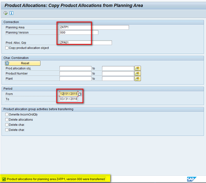
Task: Open multiple selection for Plant
Action: 138,78
